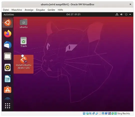The width and height of the screenshot is (135, 117).
Task: Click the virtualization V chip status icon
Action: point(109,113)
